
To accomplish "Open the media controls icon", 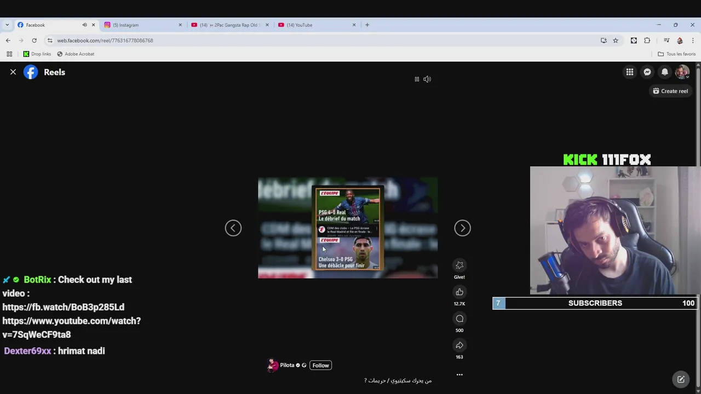I will 666,40.
